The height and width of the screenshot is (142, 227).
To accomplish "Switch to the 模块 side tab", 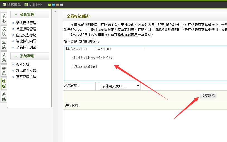I will coord(4,31).
